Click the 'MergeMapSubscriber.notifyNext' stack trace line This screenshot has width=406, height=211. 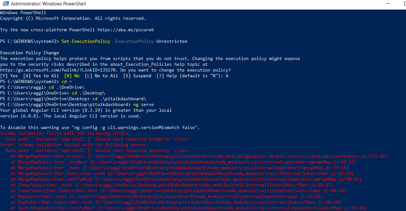click(x=186, y=179)
